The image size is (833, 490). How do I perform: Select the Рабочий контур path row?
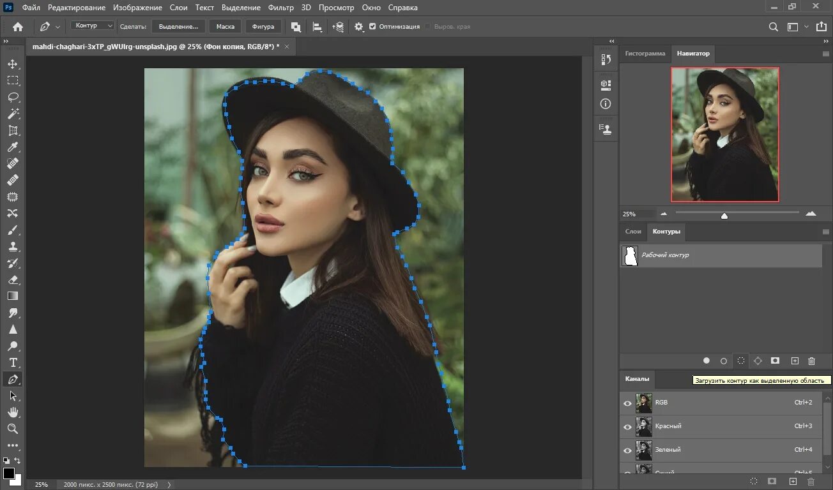click(721, 255)
